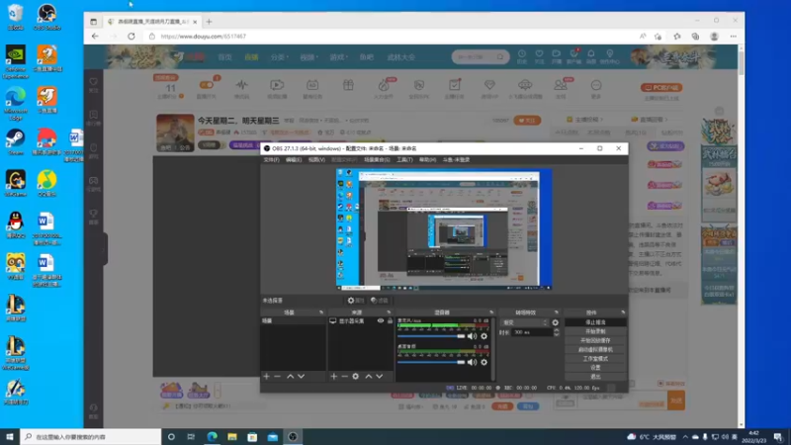Move scene down in Scenes panel
The height and width of the screenshot is (445, 791).
pos(302,377)
